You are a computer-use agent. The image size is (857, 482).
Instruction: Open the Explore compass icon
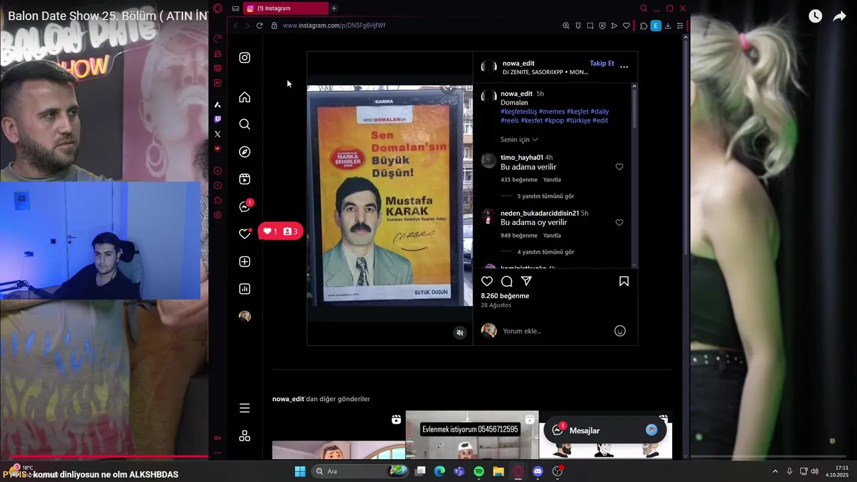pos(244,152)
